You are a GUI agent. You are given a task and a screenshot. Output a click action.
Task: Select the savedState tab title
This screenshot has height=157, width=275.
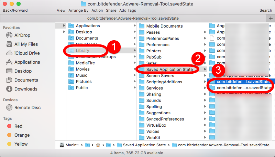click(x=133, y=18)
